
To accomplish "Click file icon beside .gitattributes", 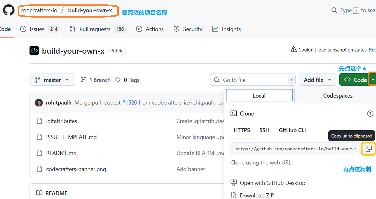I will pos(39,121).
